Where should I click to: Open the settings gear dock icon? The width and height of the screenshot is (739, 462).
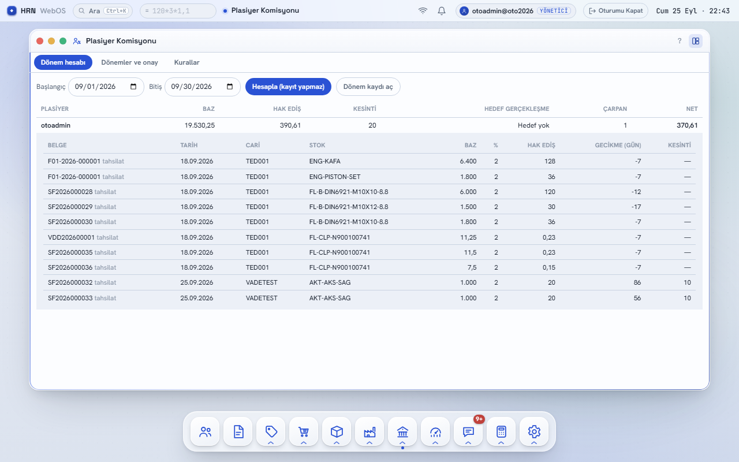point(534,431)
